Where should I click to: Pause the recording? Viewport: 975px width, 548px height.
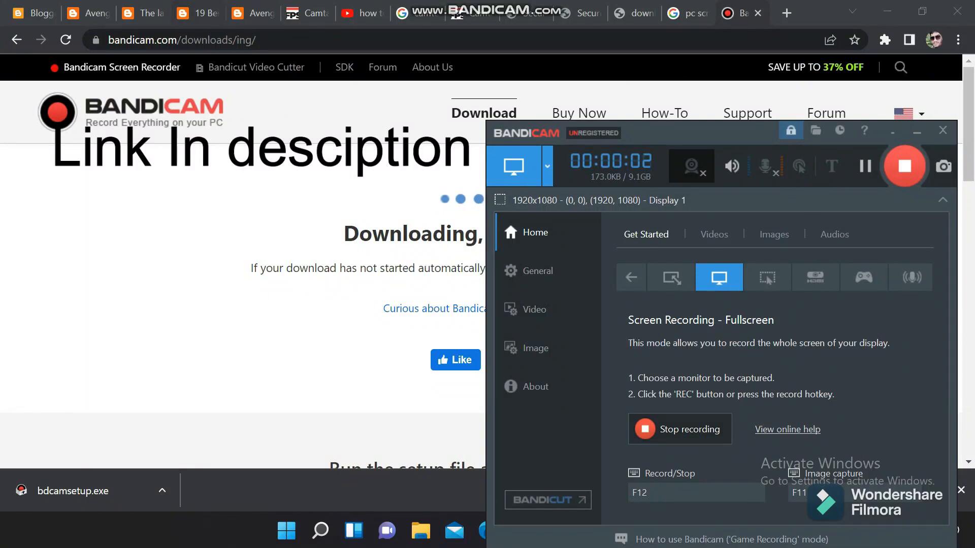point(865,166)
